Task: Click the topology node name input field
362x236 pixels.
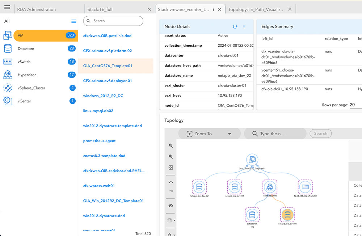Action: coord(275,134)
